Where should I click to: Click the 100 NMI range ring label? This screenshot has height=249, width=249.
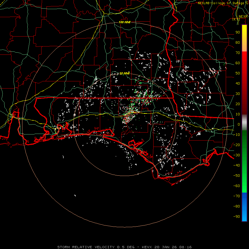(x=124, y=22)
